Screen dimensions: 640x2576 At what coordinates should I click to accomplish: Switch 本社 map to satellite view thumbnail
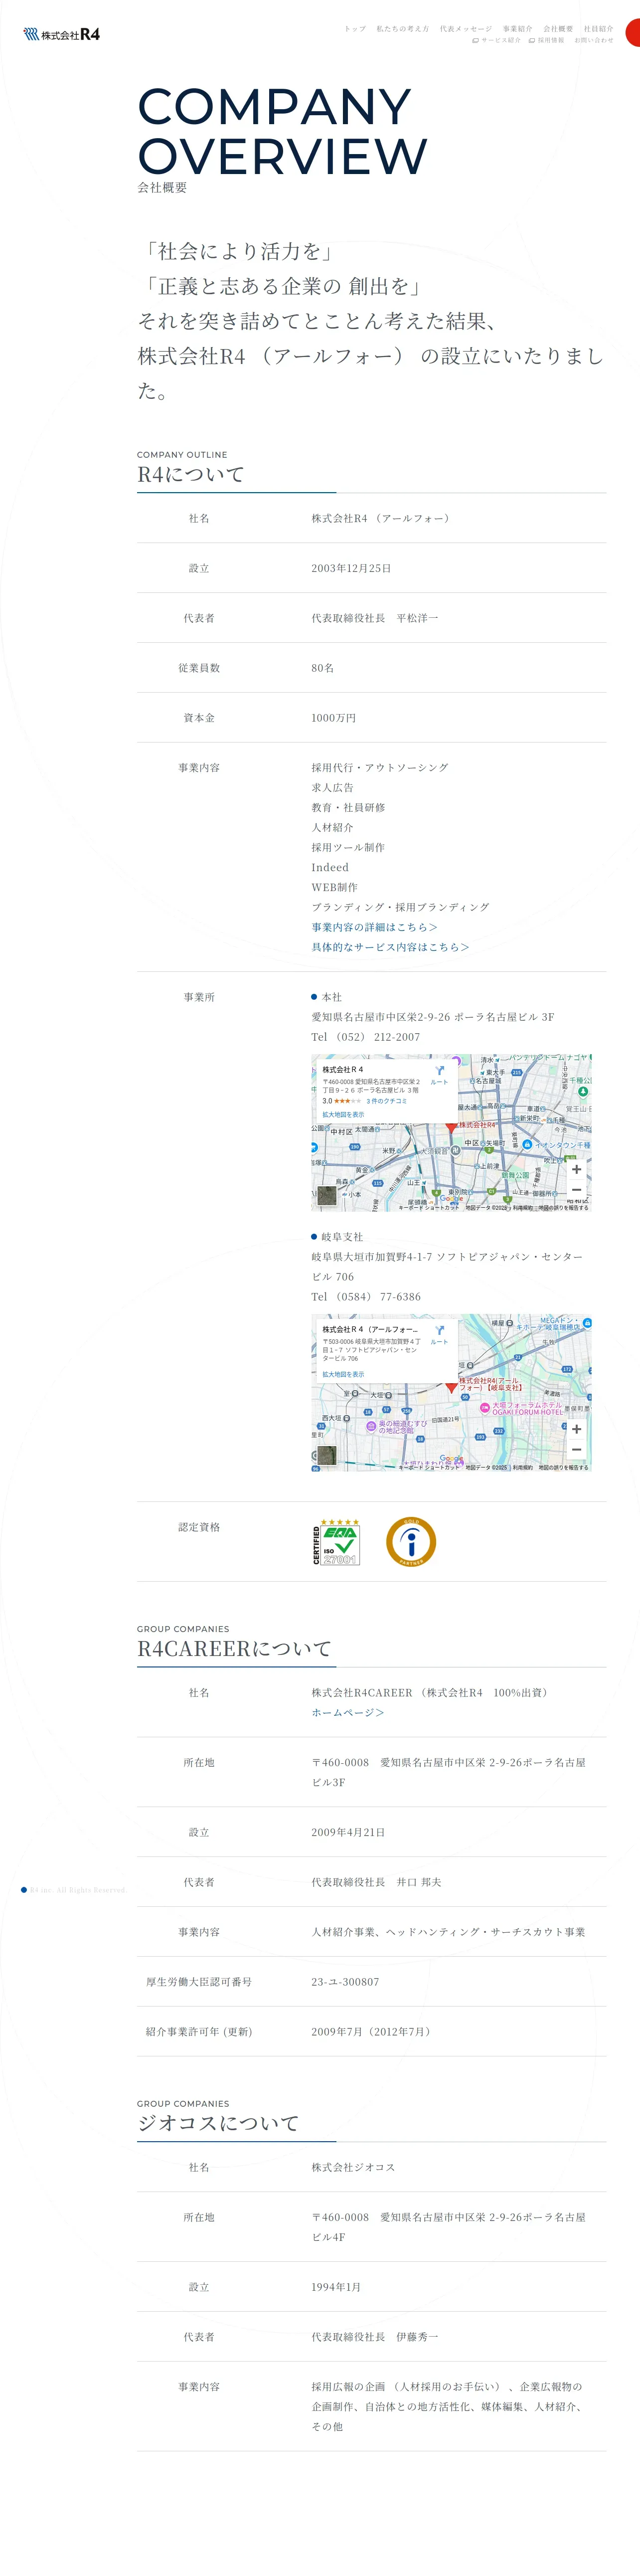pyautogui.click(x=327, y=1195)
